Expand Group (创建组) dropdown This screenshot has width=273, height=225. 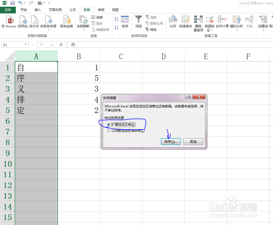[x=263, y=30]
